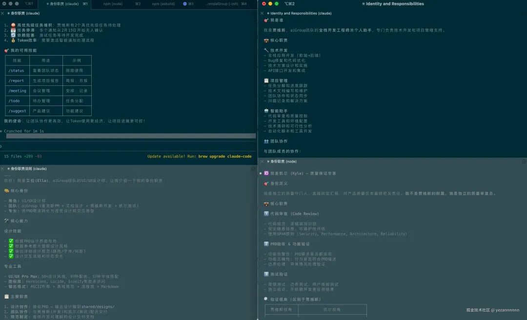Click the target icon beside 核心身份

(x=6, y=191)
